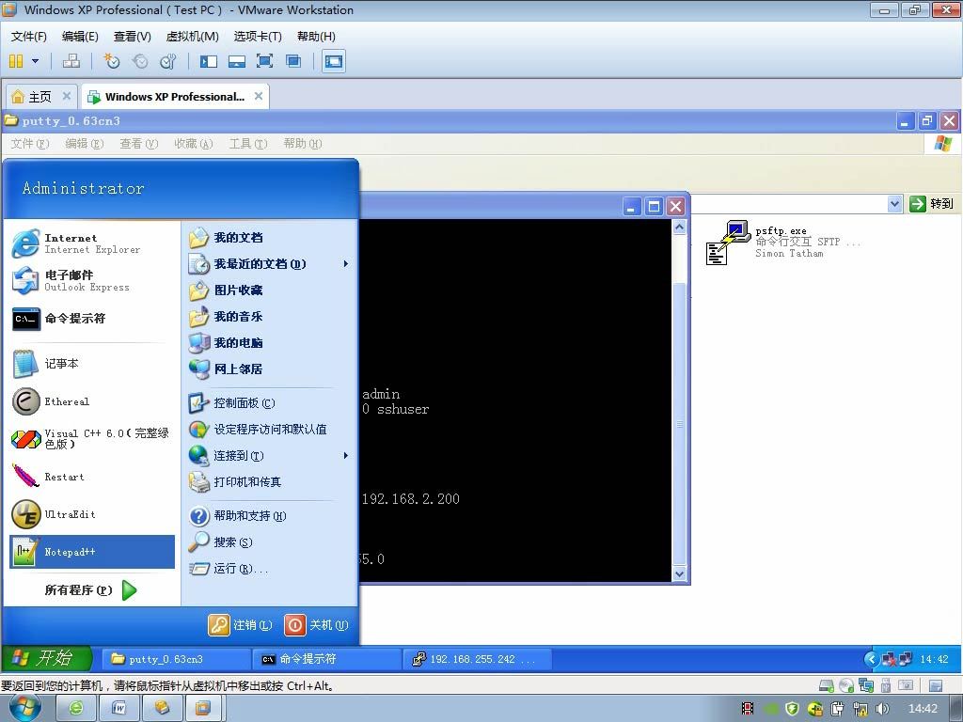Viewport: 963px width, 722px height.
Task: Switch to 192.168.255.242 PuTTY taskbar button
Action: click(x=477, y=659)
